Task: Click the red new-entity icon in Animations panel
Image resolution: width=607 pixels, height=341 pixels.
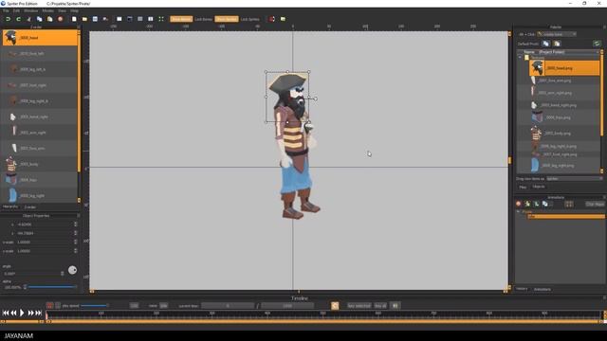Action: point(519,204)
